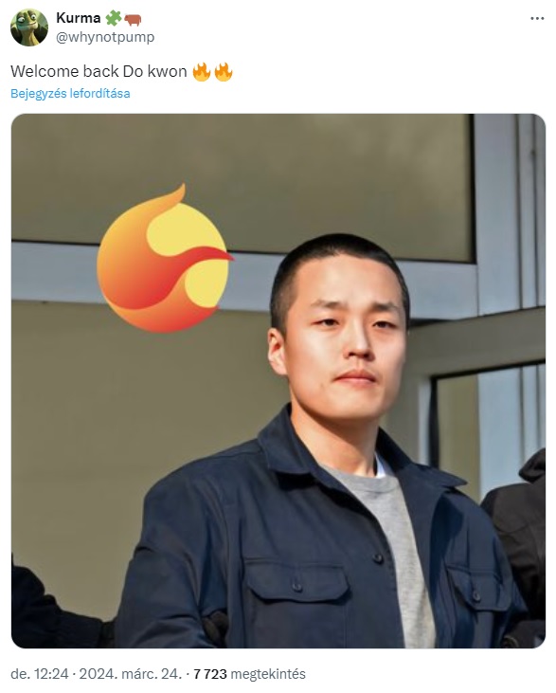556x693 pixels.
Task: Click the green puzzle piece emoji beside Kurma
Action: click(113, 18)
